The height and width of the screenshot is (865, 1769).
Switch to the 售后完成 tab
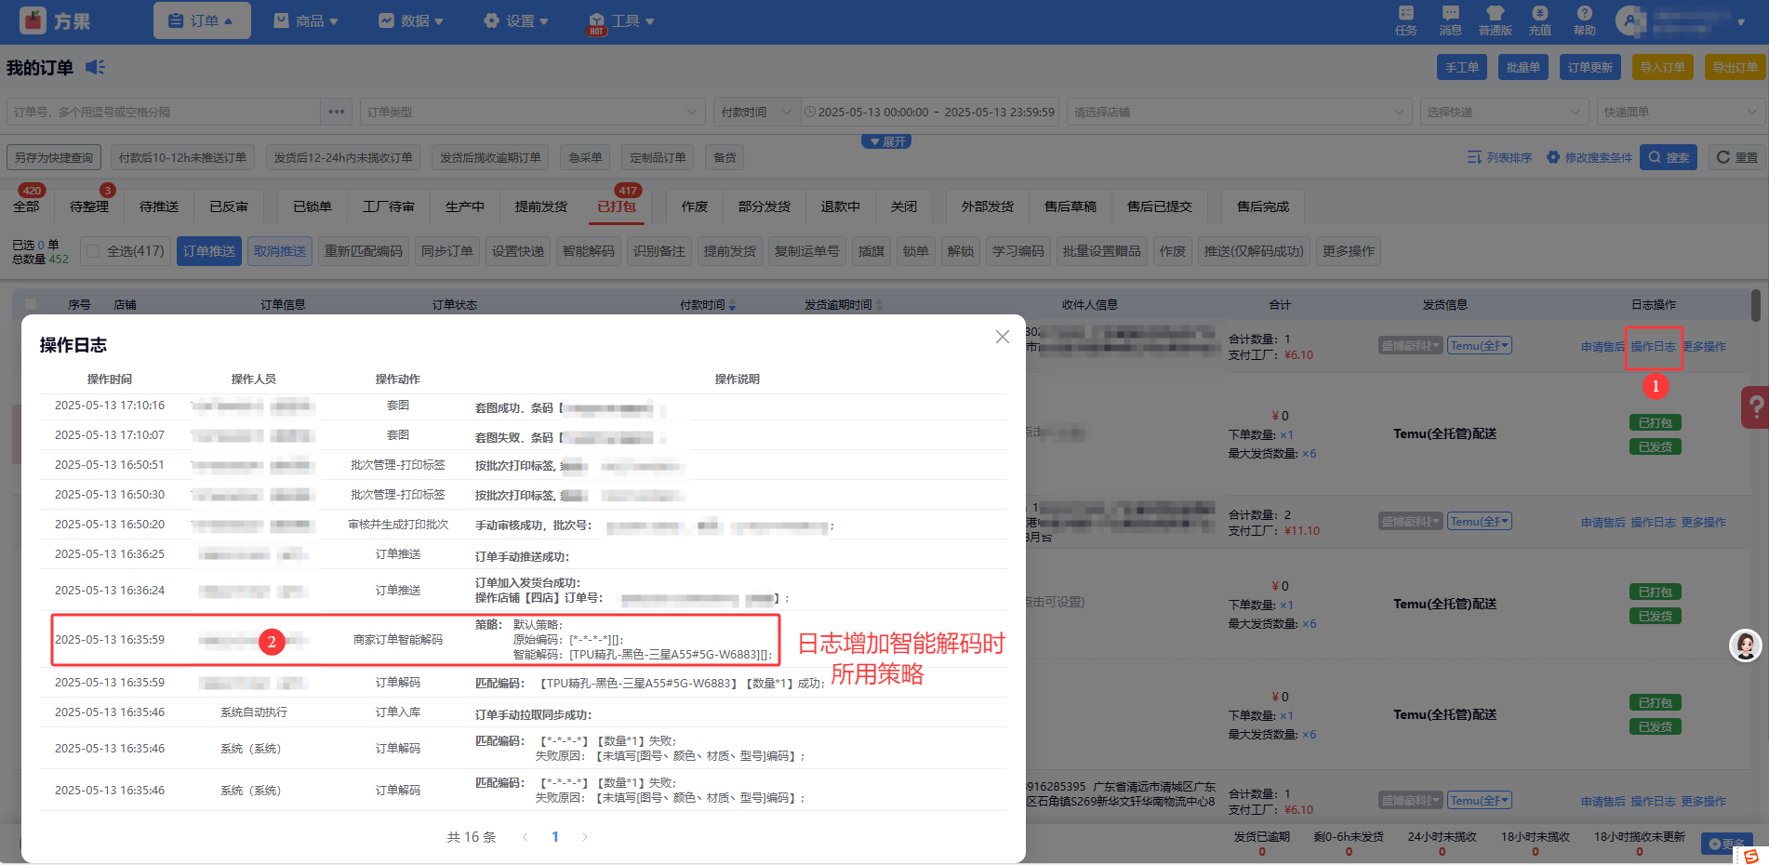click(x=1263, y=206)
